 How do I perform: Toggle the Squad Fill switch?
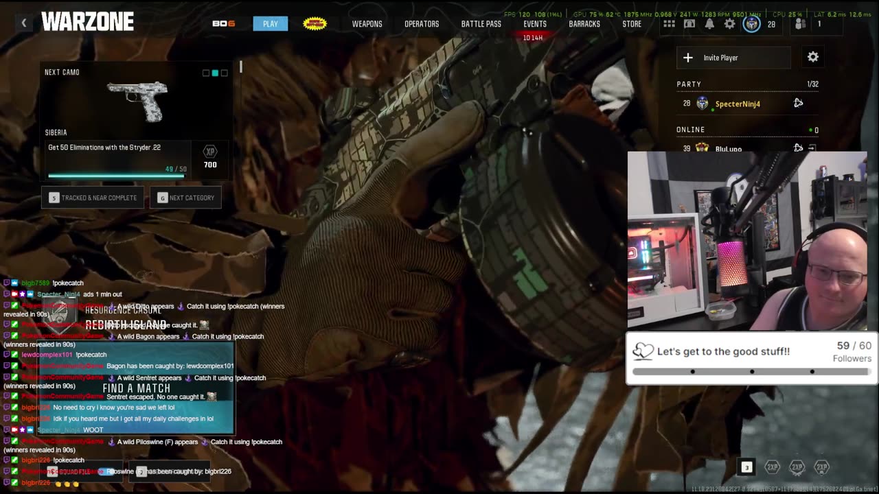[106, 471]
